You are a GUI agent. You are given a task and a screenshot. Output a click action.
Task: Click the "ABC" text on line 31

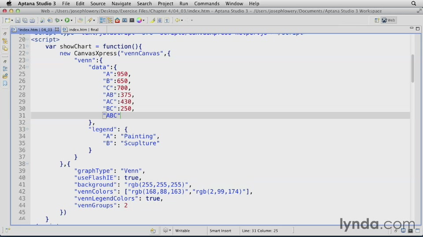click(111, 115)
